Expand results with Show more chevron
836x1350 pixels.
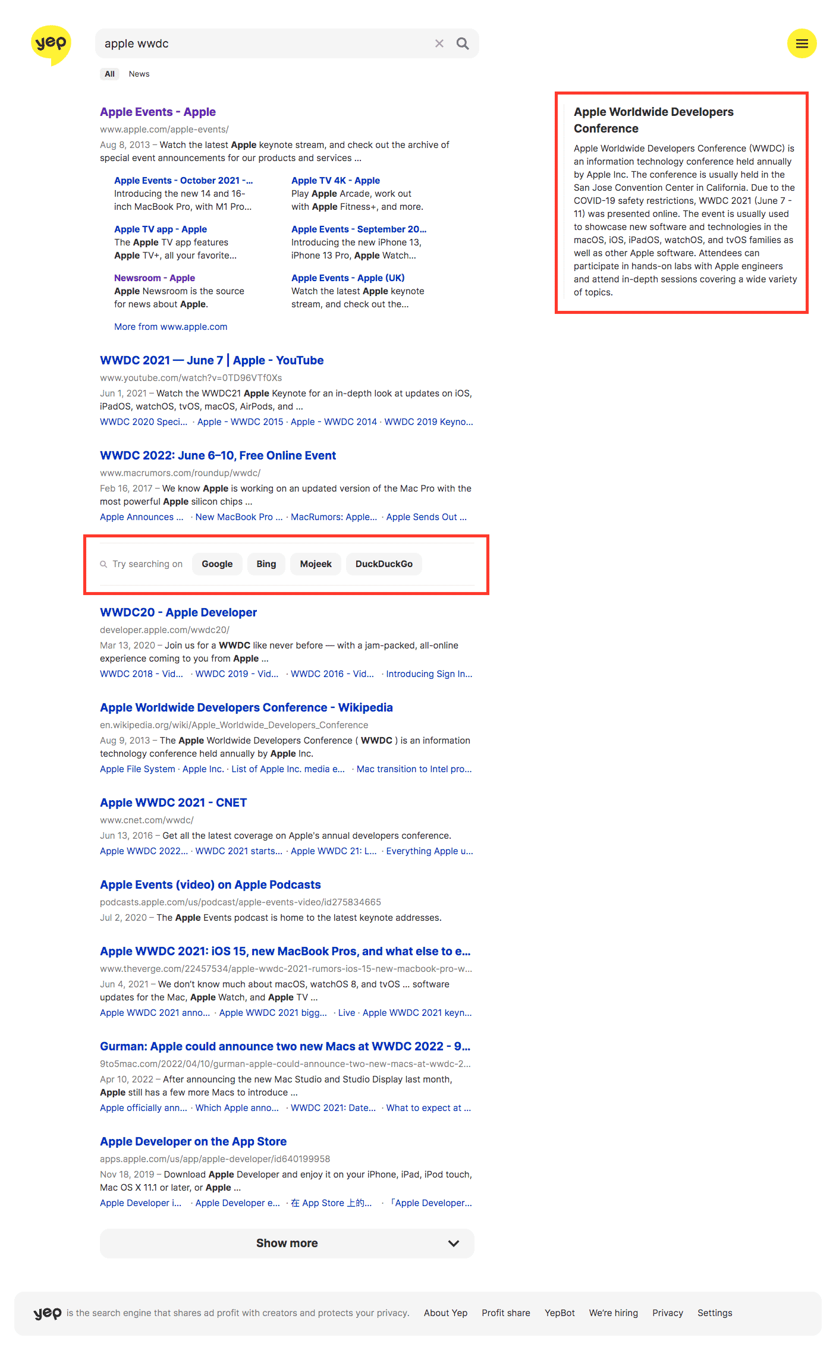click(x=453, y=1243)
